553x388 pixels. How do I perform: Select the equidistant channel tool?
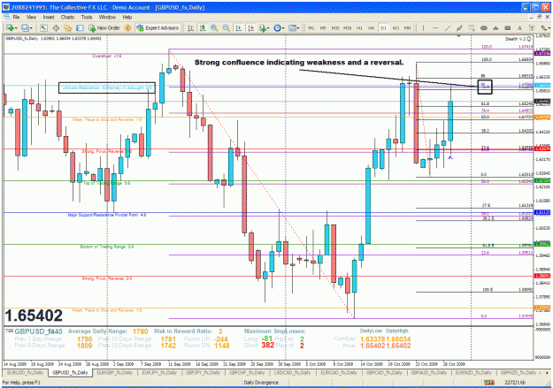[459, 27]
